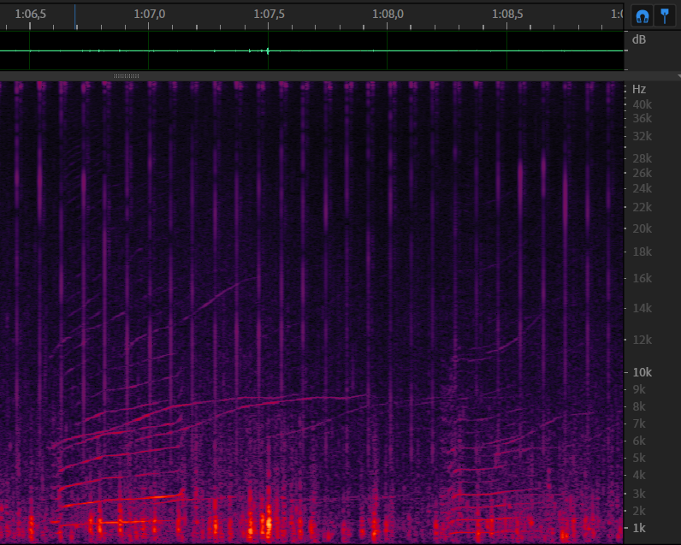This screenshot has width=681, height=545.
Task: Click the waveform transient spike at 1:07,5
Action: (x=268, y=50)
